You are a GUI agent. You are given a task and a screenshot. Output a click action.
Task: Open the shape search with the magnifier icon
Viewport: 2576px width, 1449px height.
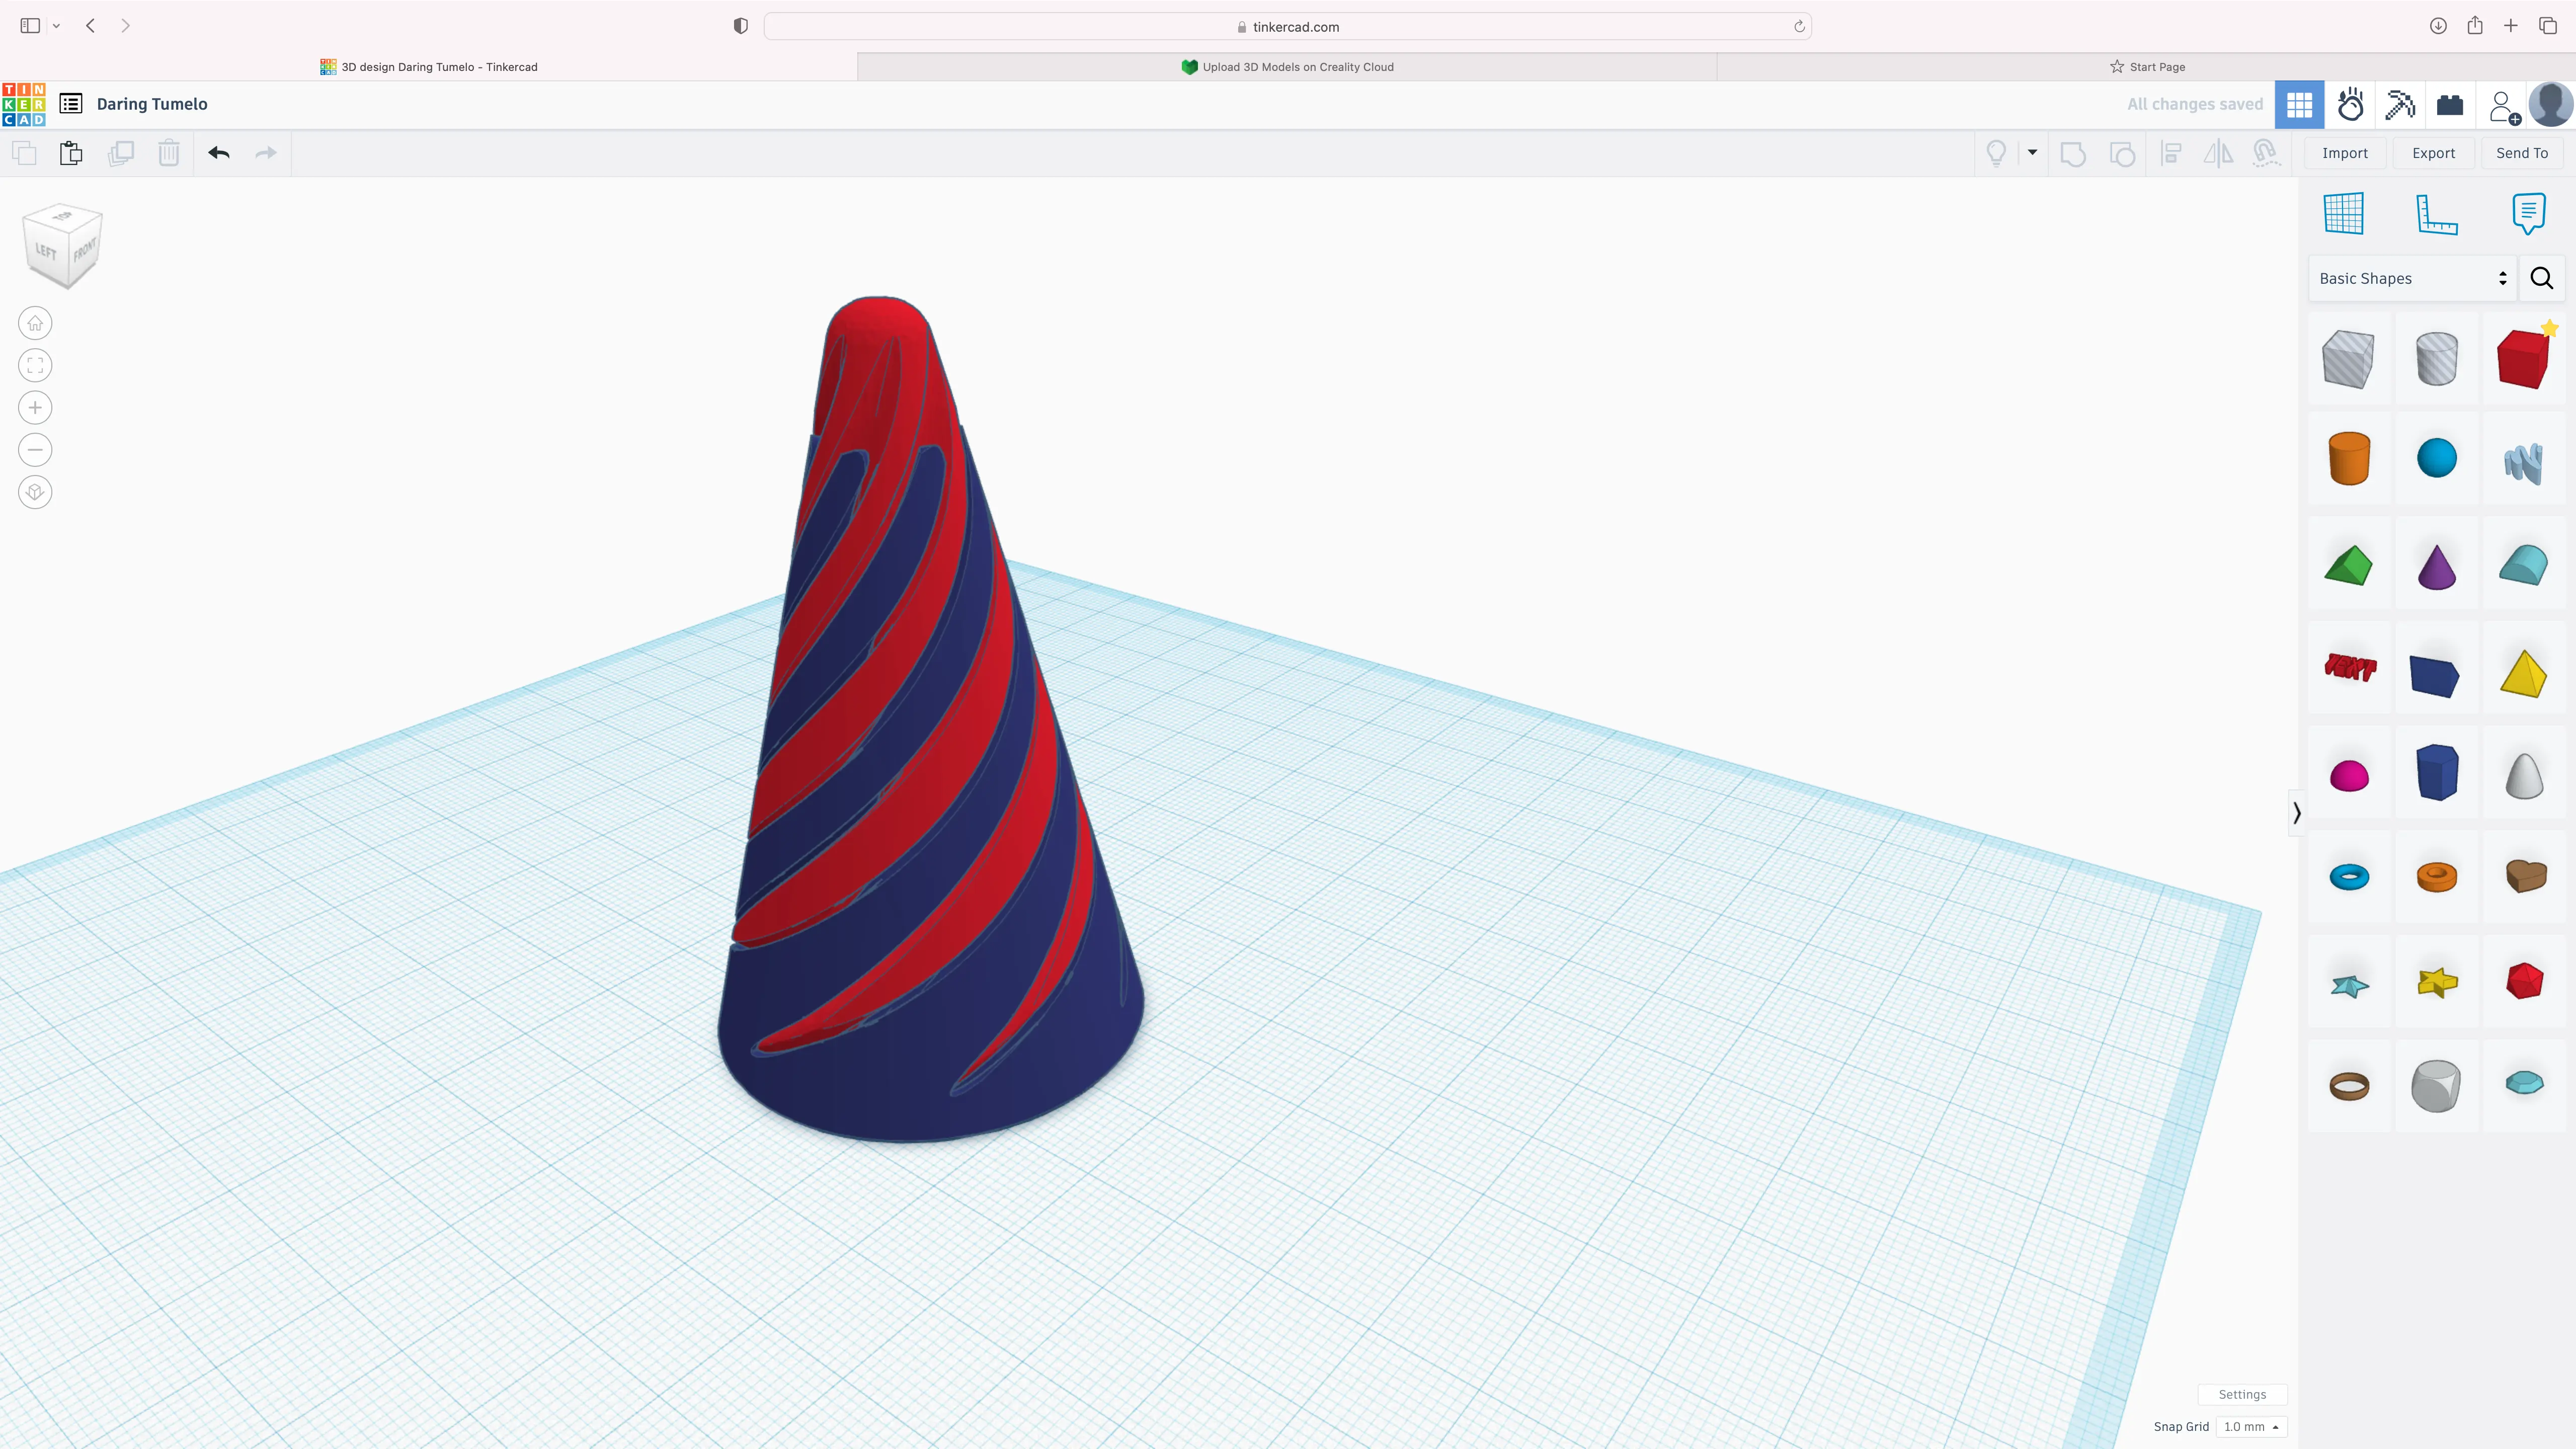2541,278
